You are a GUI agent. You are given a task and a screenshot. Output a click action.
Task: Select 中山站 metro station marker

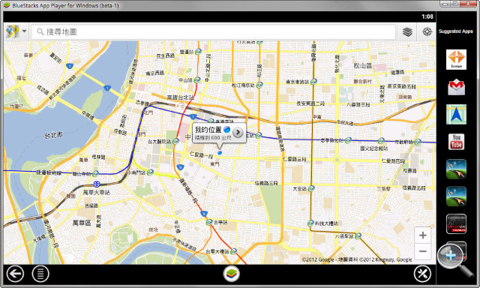coord(196,80)
